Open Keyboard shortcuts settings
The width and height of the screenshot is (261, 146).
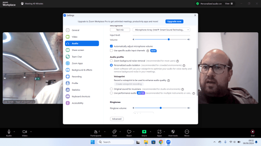82,97
